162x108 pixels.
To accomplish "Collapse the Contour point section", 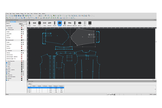I will point(7,30).
